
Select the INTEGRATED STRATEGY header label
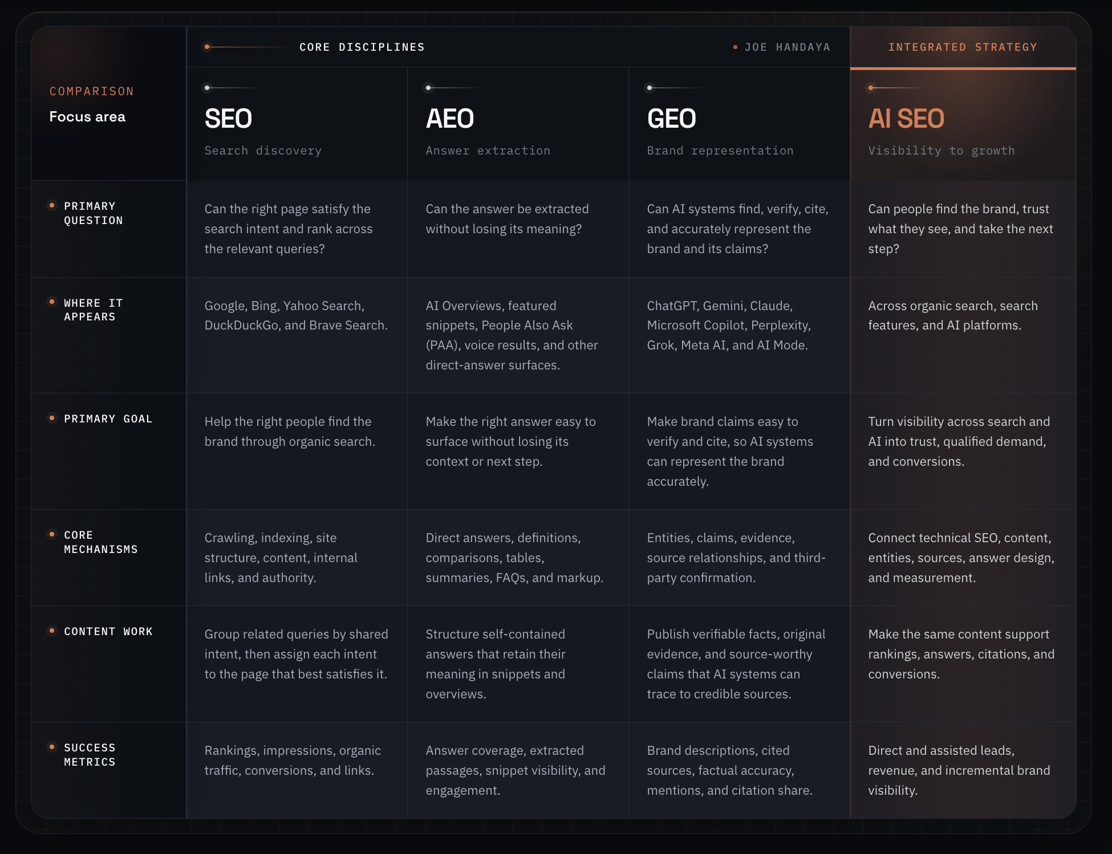click(x=963, y=47)
